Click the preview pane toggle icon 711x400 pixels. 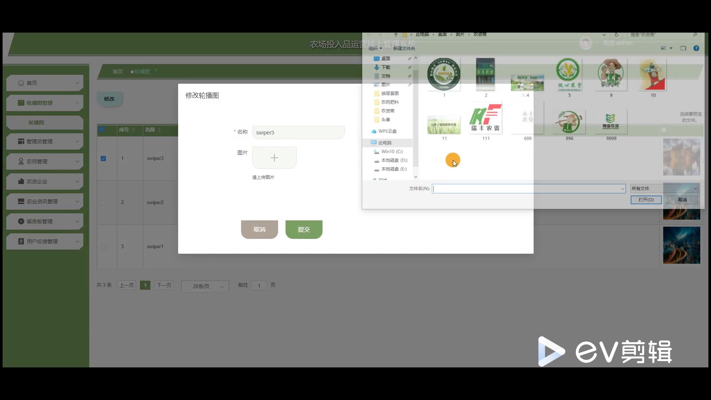[683, 48]
